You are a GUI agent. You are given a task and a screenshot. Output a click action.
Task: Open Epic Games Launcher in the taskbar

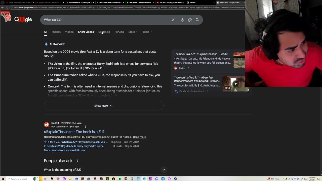click(126, 179)
